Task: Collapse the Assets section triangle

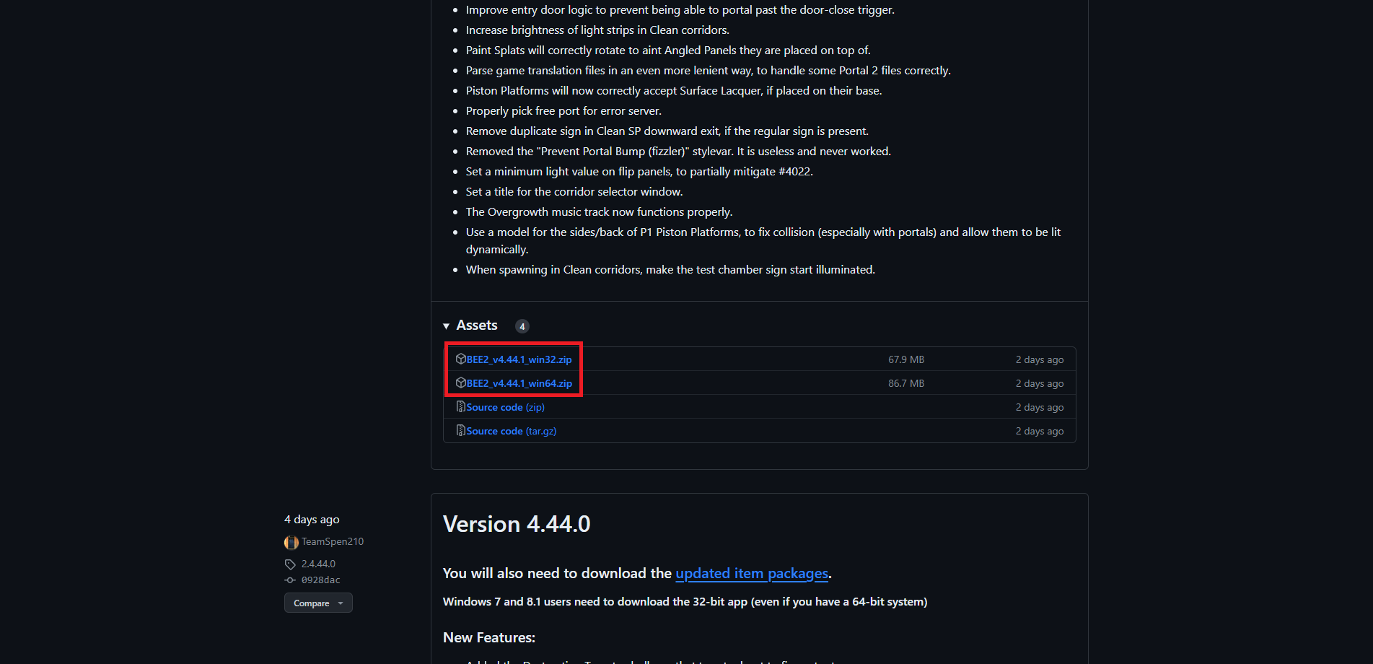Action: coord(447,326)
